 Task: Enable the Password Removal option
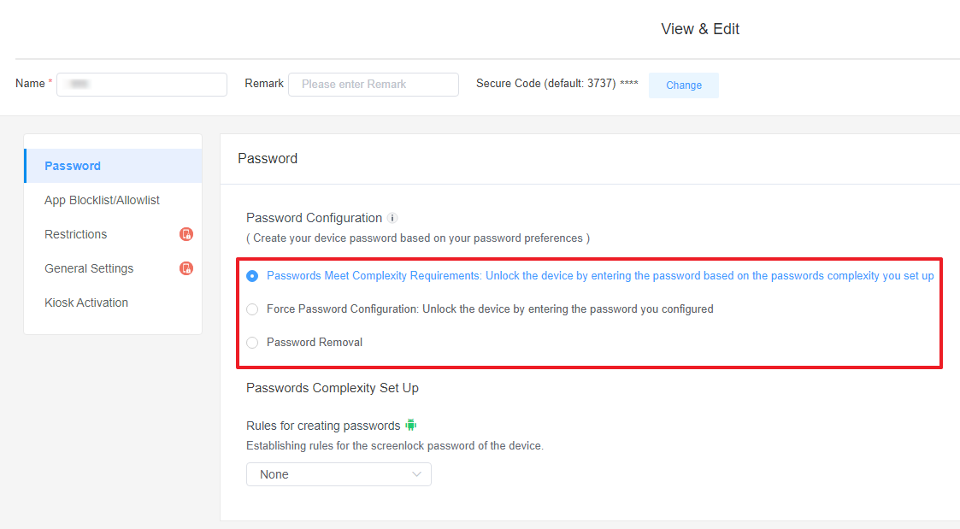252,342
